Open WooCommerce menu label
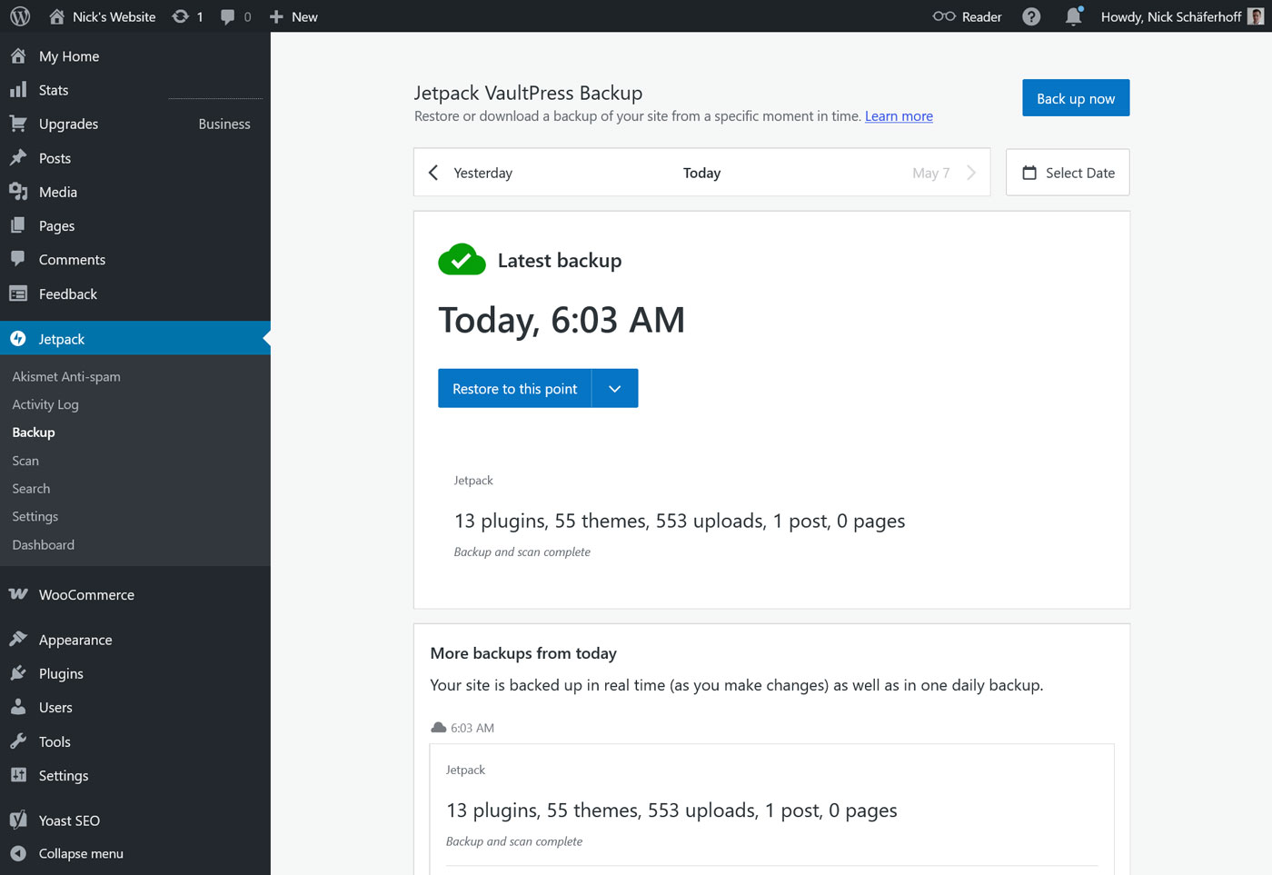The image size is (1272, 875). click(x=86, y=594)
